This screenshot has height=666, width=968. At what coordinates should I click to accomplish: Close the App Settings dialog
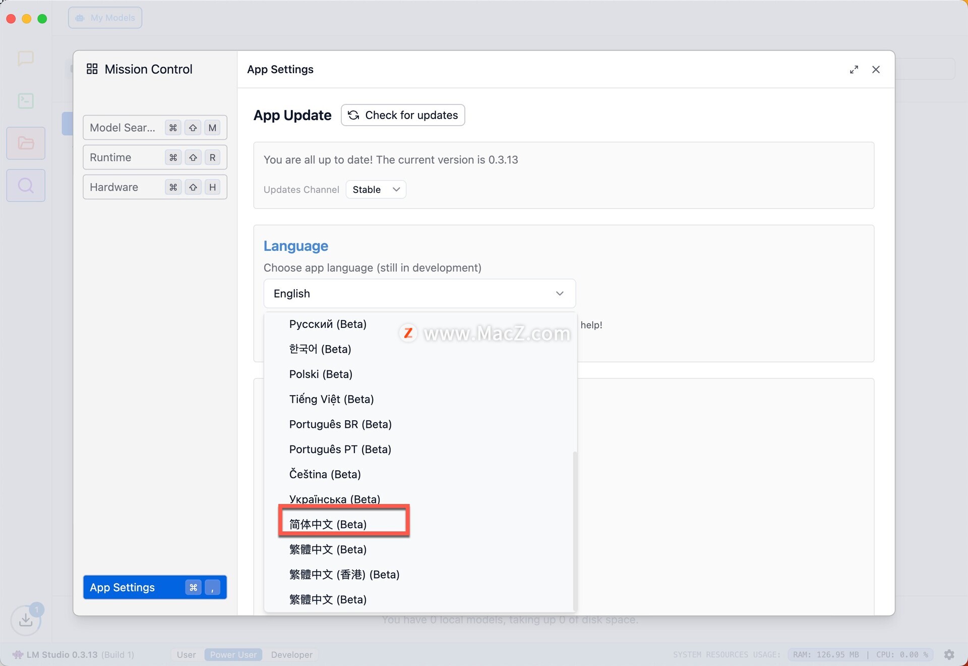point(876,70)
